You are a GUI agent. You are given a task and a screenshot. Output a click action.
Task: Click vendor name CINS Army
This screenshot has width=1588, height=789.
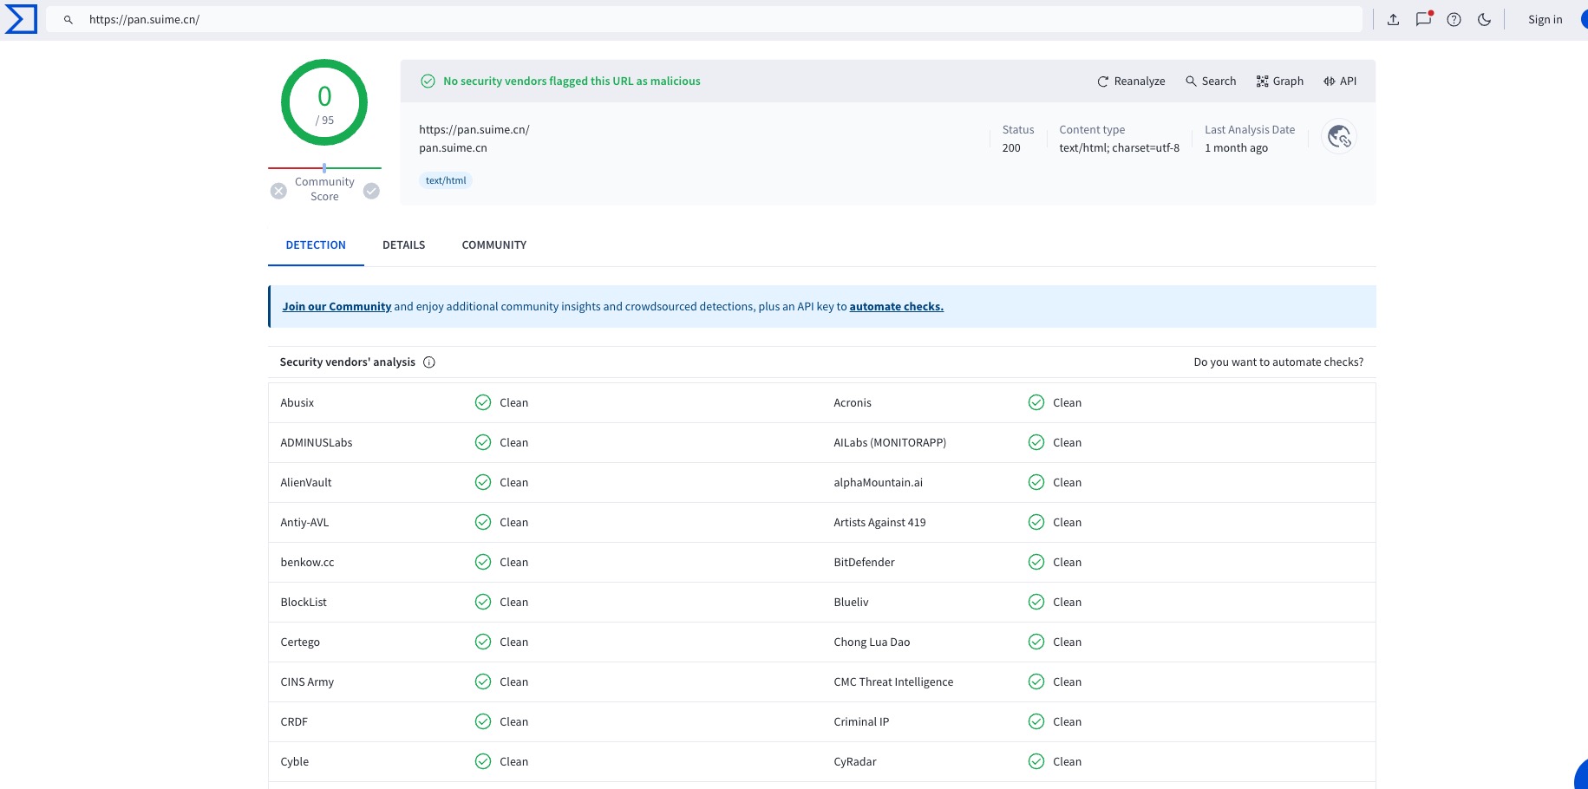click(307, 681)
